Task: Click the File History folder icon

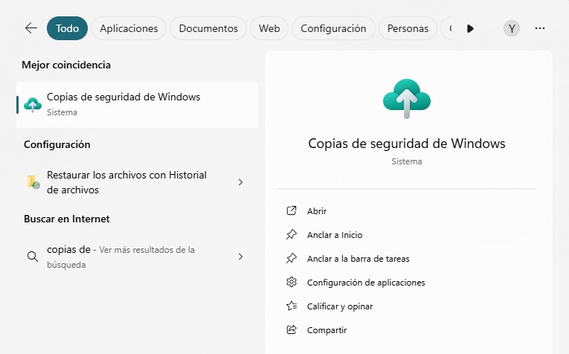Action: 33,181
